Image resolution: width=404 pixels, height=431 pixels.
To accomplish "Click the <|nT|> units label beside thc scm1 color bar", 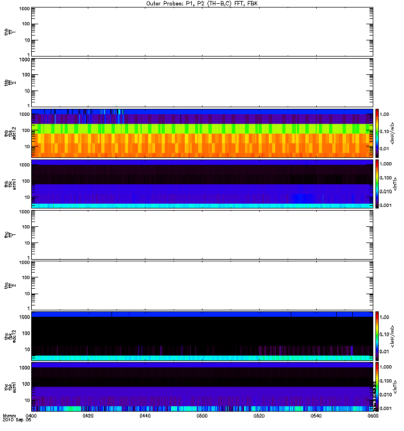I will point(395,387).
